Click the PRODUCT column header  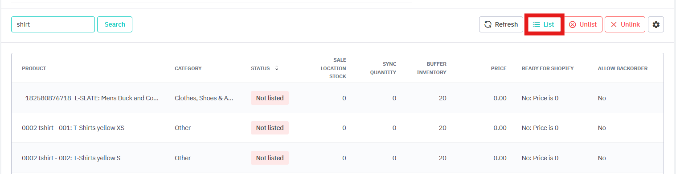click(x=34, y=68)
